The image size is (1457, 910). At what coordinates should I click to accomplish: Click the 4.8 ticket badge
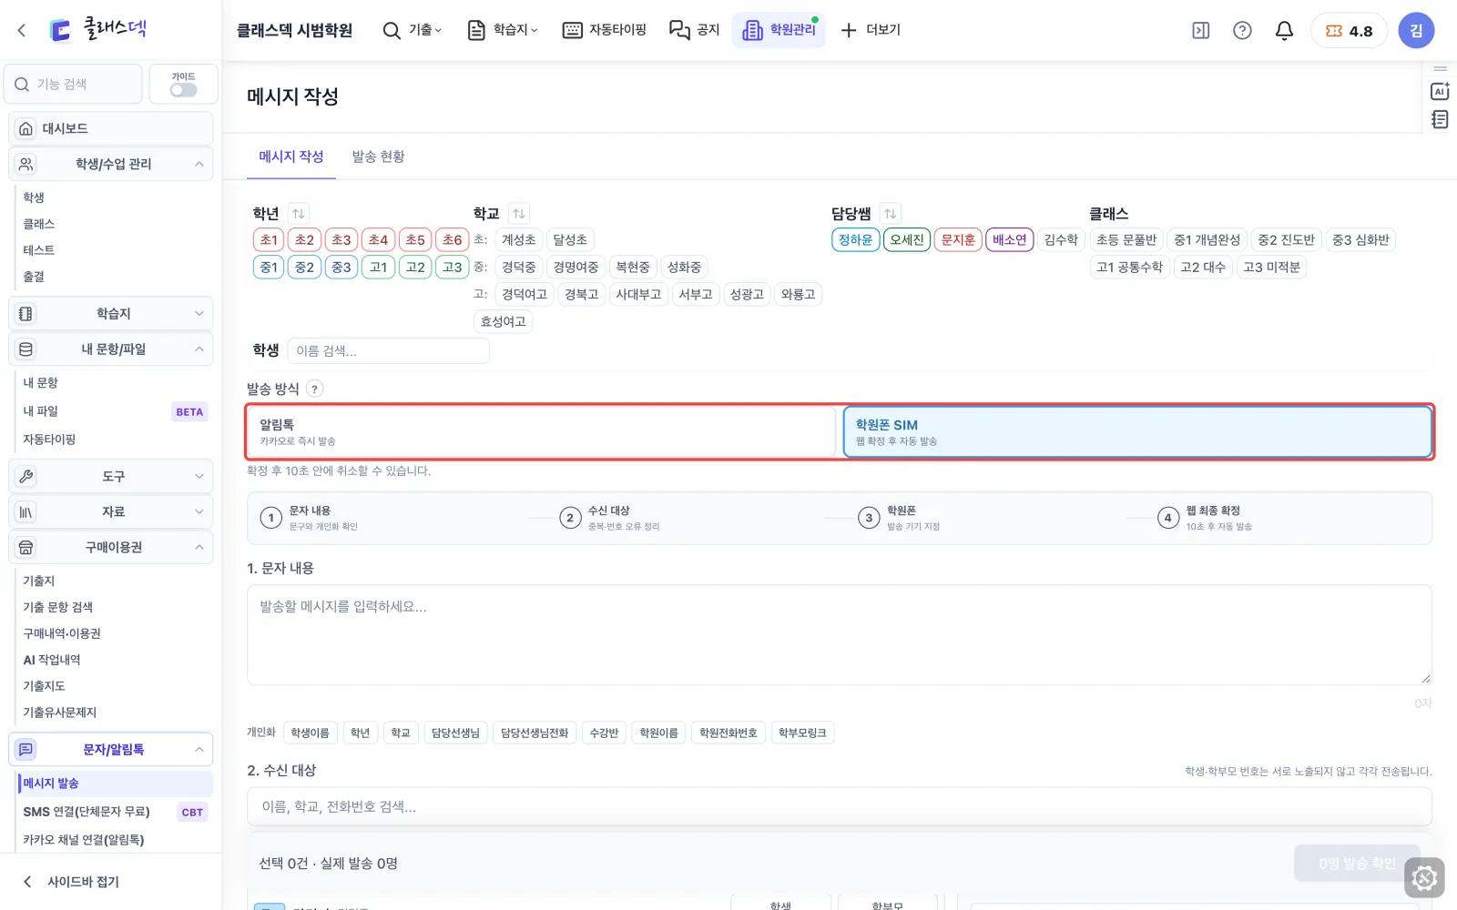coord(1349,30)
